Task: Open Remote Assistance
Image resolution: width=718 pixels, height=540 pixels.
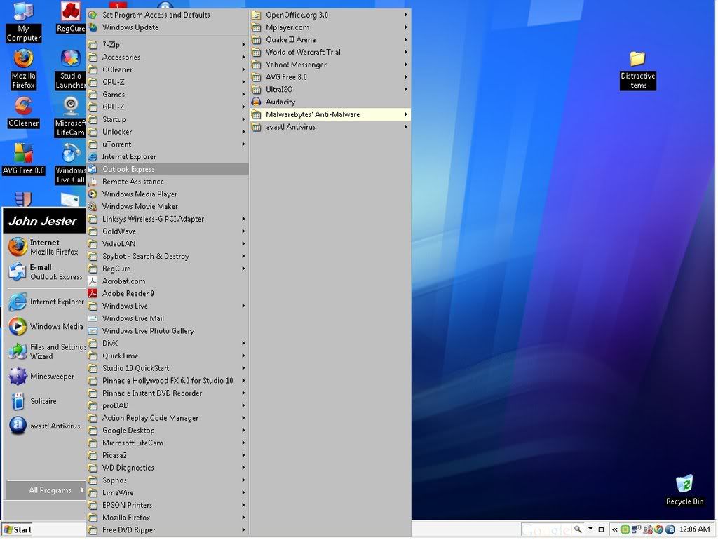Action: click(168, 182)
